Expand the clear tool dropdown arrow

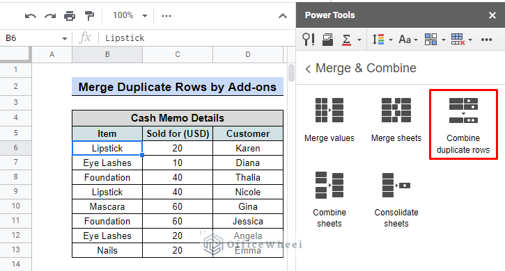tap(470, 40)
